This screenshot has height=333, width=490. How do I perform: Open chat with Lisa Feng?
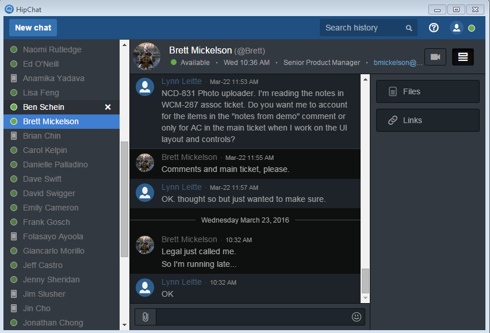coord(62,93)
